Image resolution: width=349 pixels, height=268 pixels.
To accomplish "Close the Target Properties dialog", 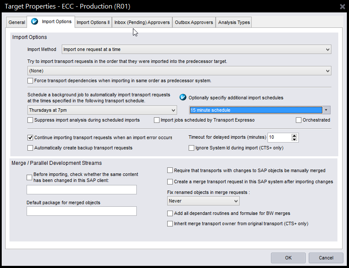I will (x=342, y=6).
